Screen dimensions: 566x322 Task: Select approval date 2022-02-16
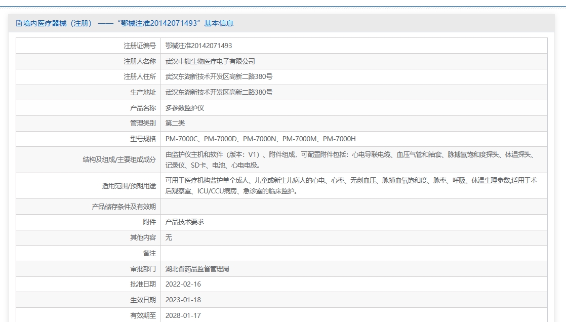(x=183, y=284)
